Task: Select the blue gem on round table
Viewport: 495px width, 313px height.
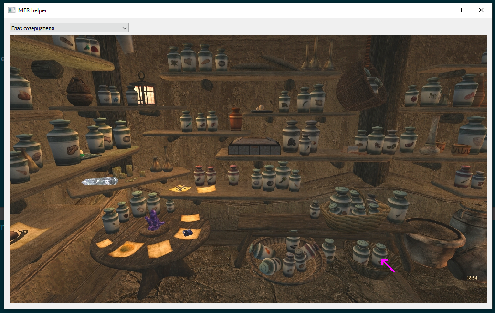Action: (x=188, y=232)
